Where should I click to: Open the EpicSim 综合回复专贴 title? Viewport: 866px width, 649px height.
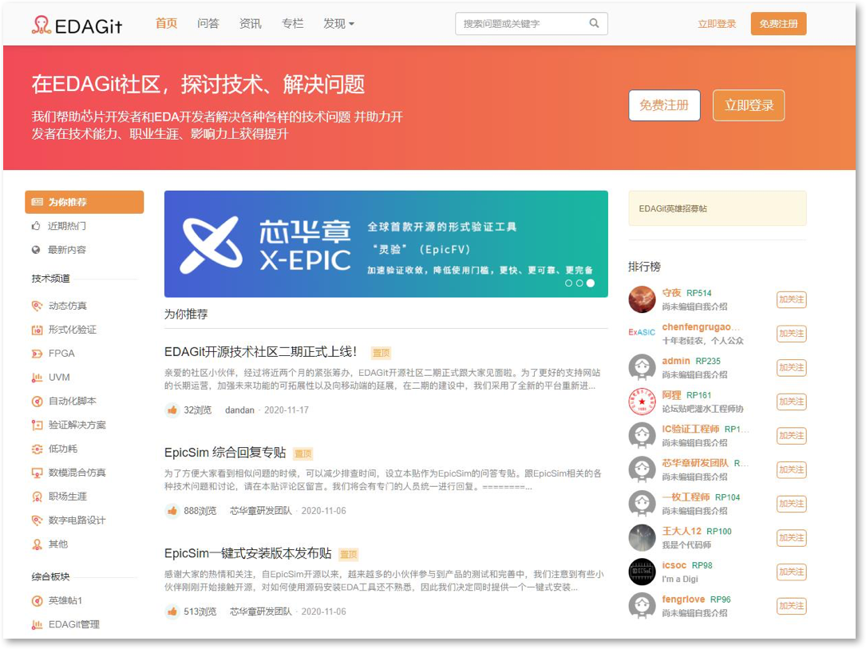click(225, 453)
